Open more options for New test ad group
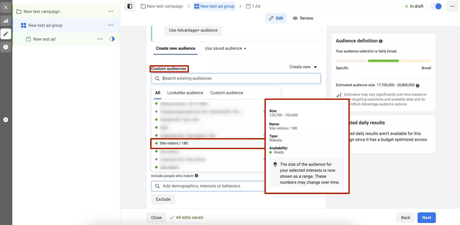 (x=111, y=25)
